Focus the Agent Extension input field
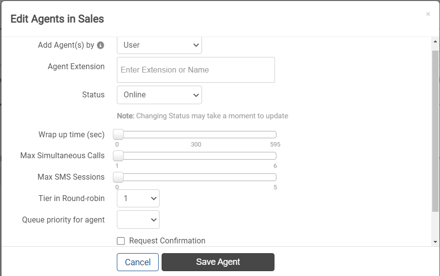 pos(196,70)
